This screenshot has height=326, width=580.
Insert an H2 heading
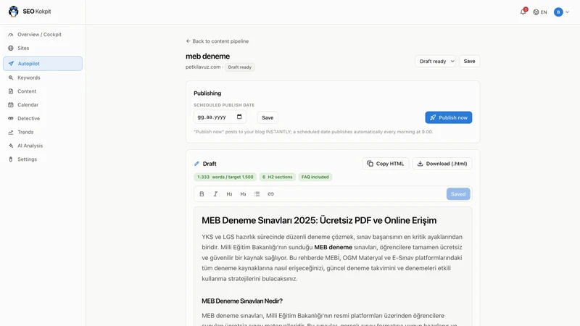pos(229,194)
